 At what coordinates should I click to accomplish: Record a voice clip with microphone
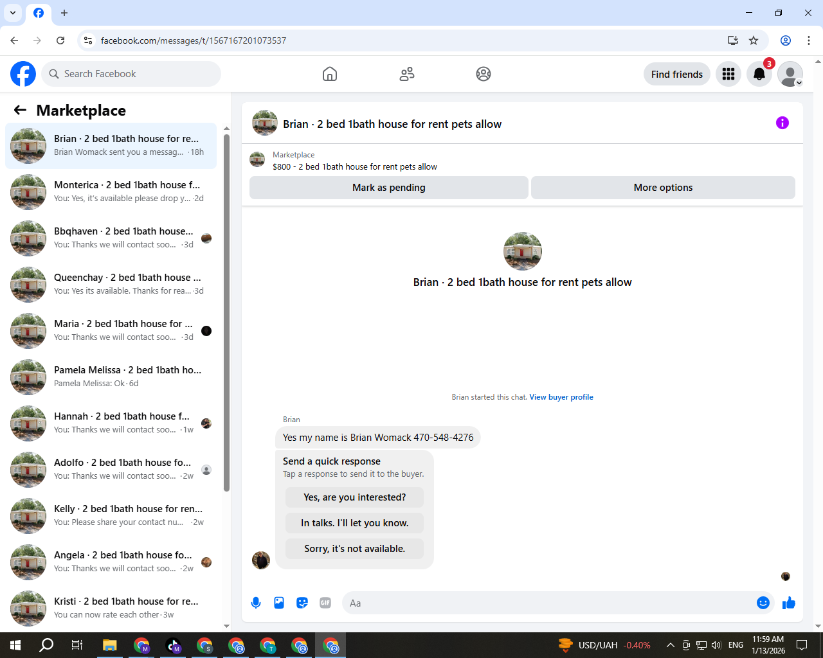tap(256, 603)
